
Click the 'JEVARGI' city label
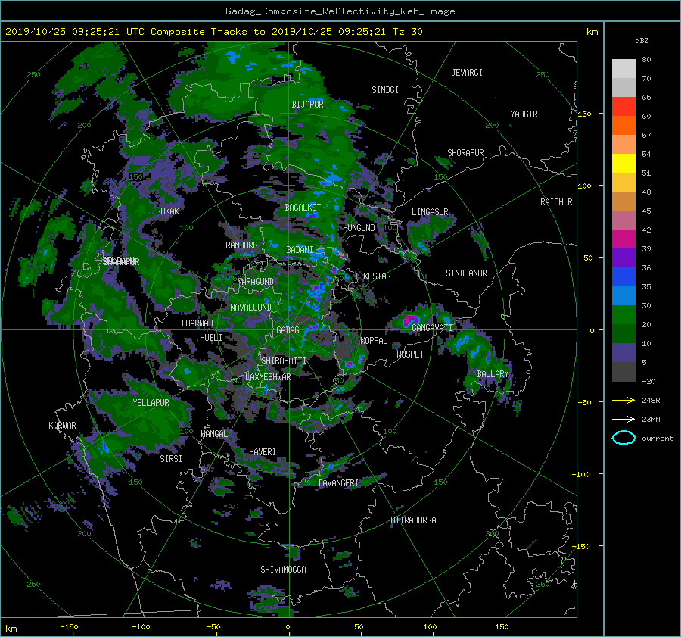pyautogui.click(x=467, y=73)
